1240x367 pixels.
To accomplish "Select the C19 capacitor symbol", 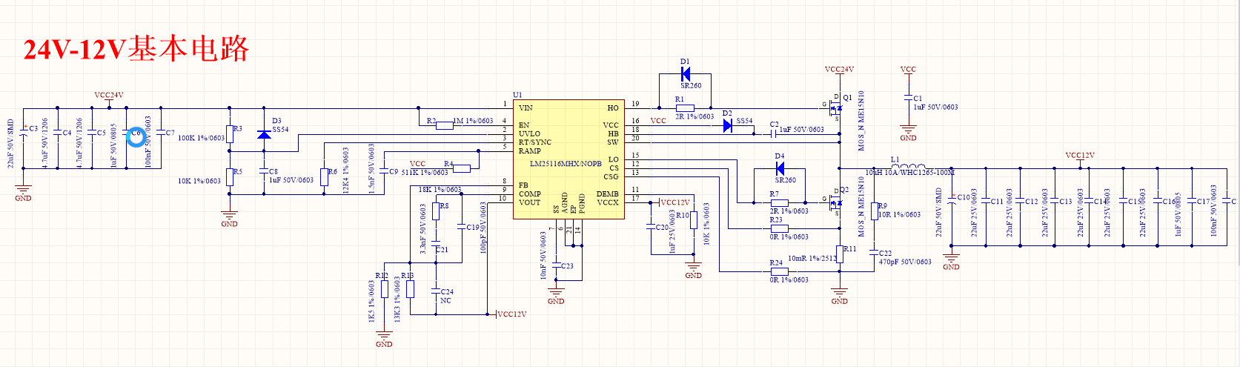I will click(461, 228).
